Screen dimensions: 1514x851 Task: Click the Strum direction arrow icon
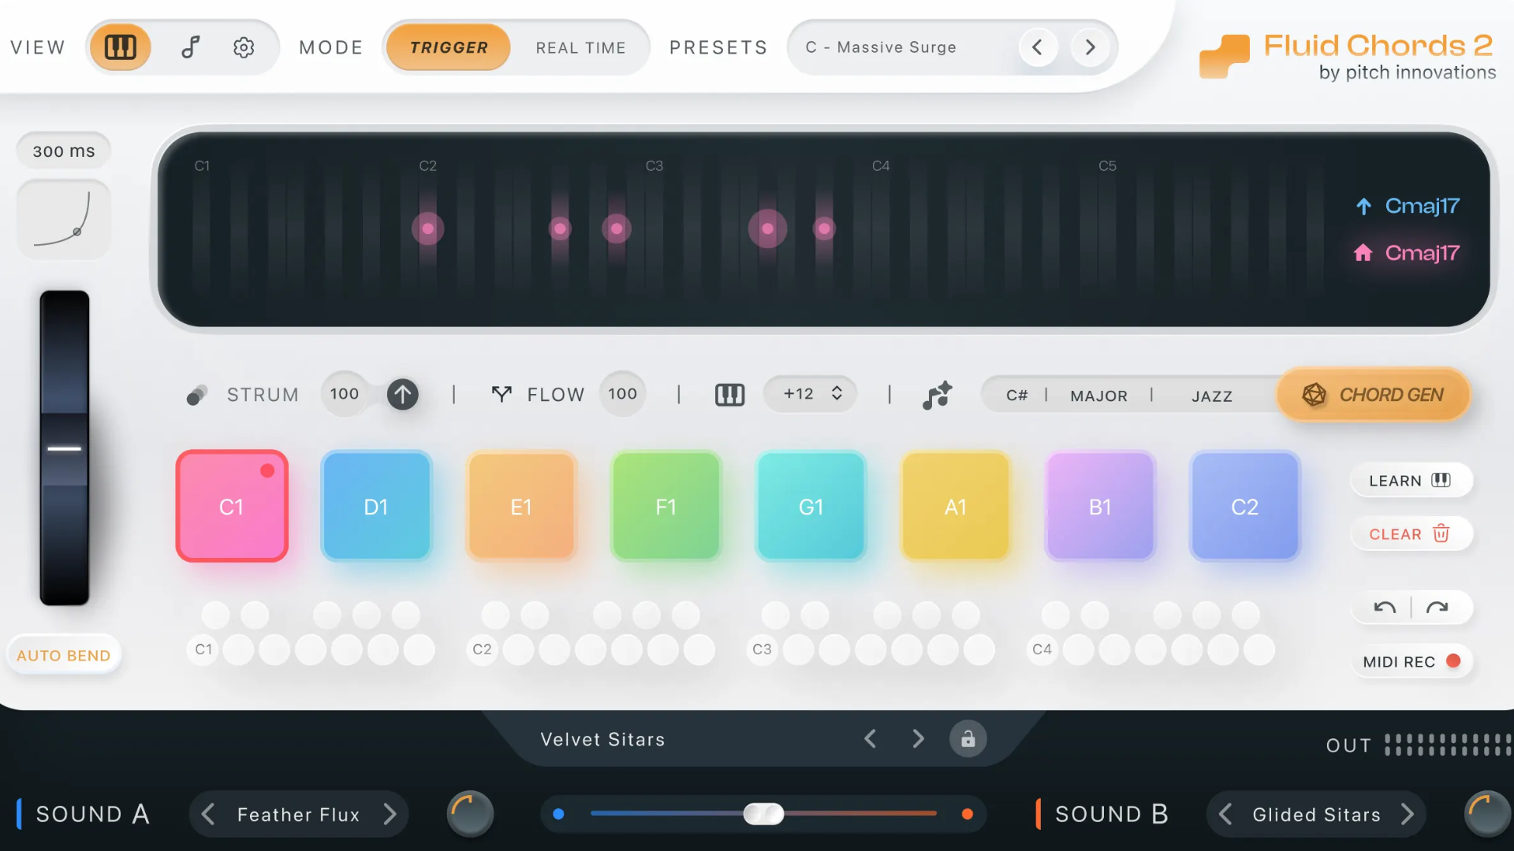tap(403, 394)
